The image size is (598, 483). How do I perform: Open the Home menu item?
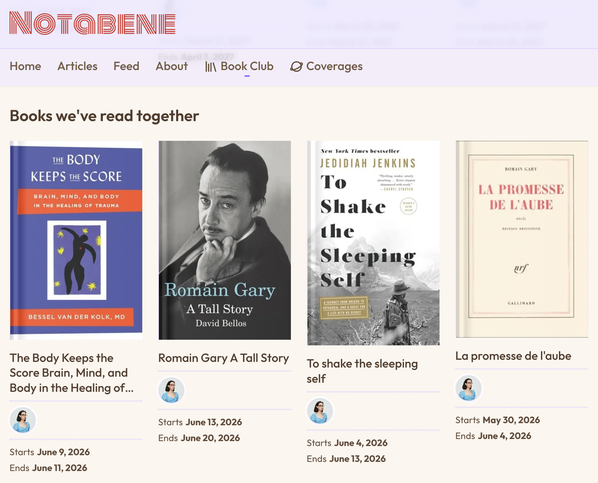pos(25,66)
